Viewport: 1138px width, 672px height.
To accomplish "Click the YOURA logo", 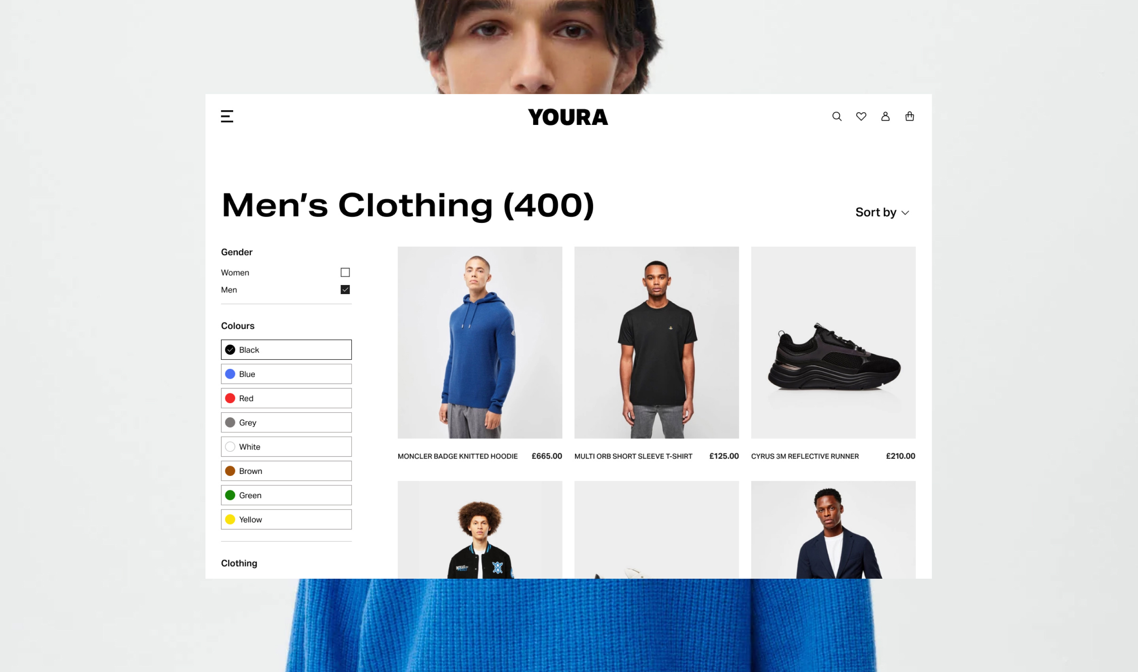I will (568, 117).
